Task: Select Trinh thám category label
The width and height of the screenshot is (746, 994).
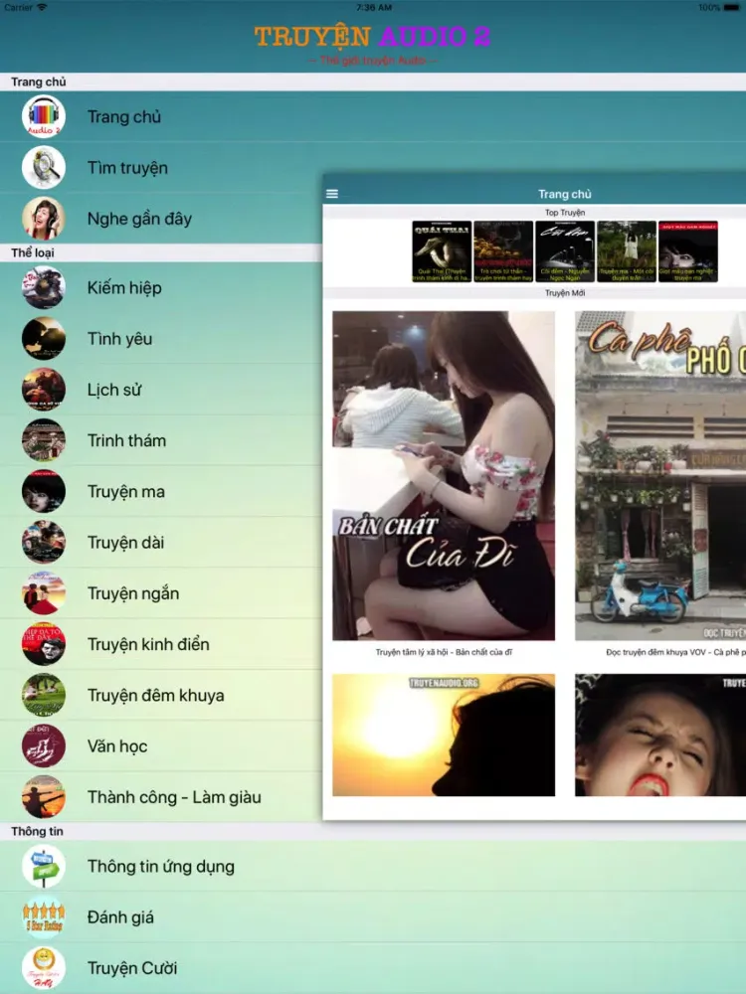Action: tap(127, 440)
